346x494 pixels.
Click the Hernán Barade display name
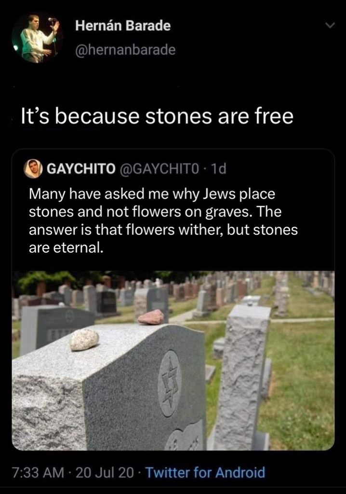[x=123, y=26]
